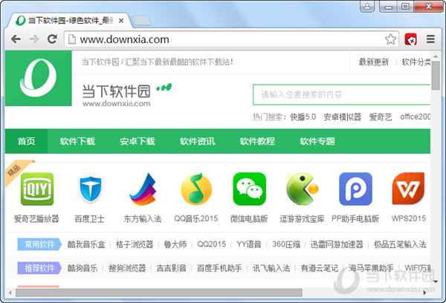Click the QQ音乐2015 app icon
The image size is (446, 303).
click(196, 189)
